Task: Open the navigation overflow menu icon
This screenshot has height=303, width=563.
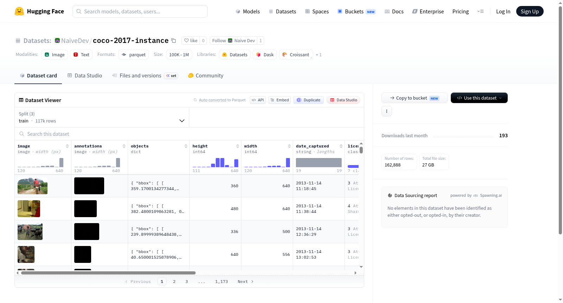Action: [x=480, y=11]
